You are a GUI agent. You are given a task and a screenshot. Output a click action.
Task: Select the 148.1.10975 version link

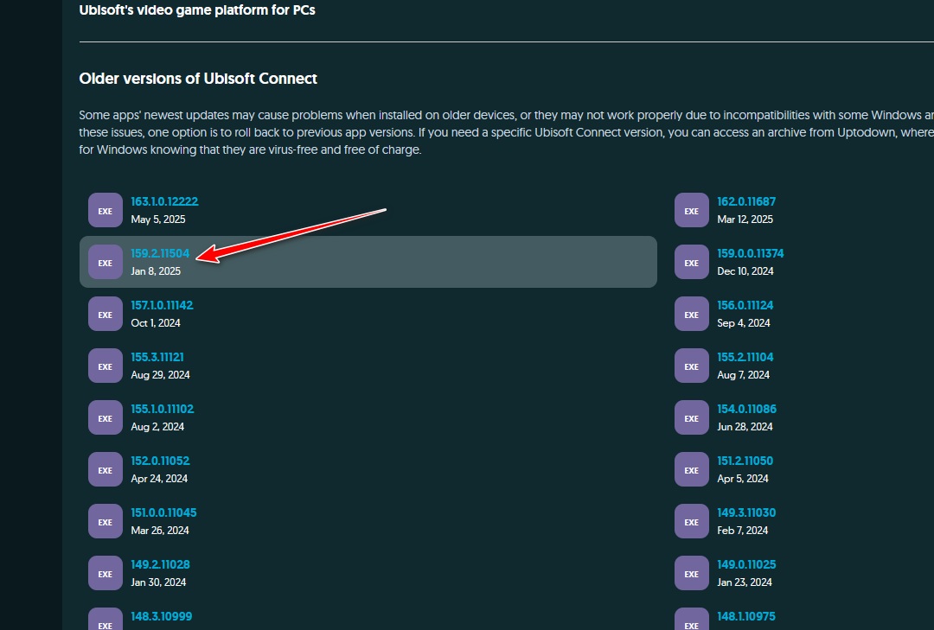coord(745,616)
